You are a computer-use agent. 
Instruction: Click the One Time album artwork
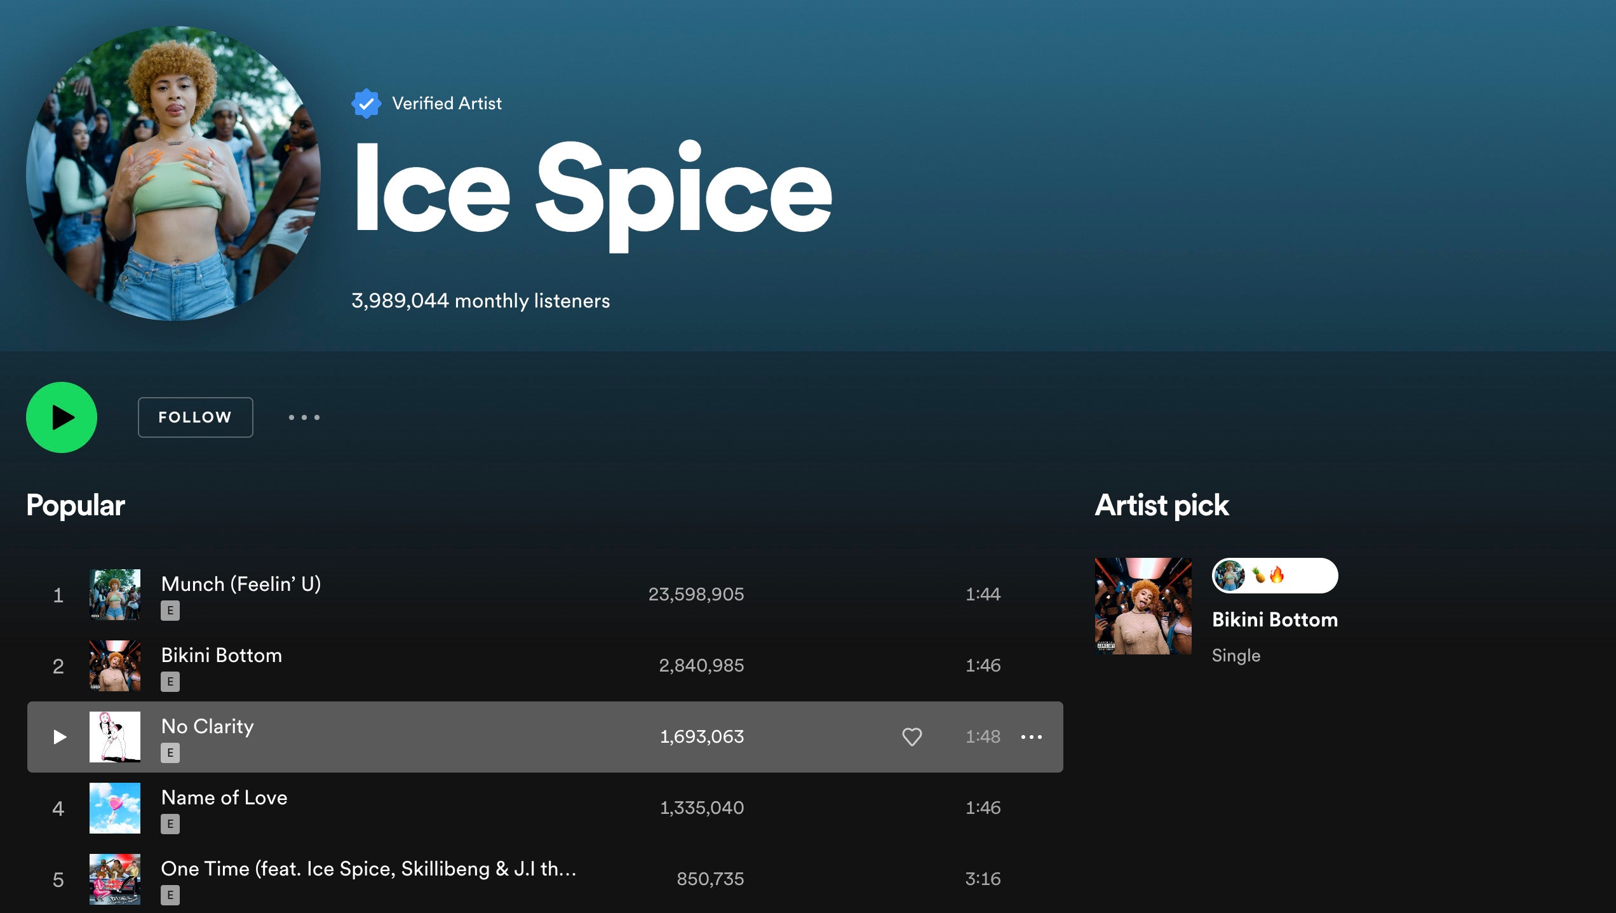(115, 879)
